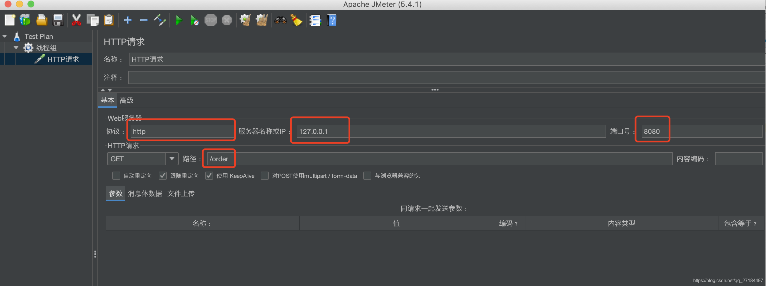This screenshot has width=766, height=286.
Task: Toggle 自动重定向 checkbox
Action: [116, 176]
